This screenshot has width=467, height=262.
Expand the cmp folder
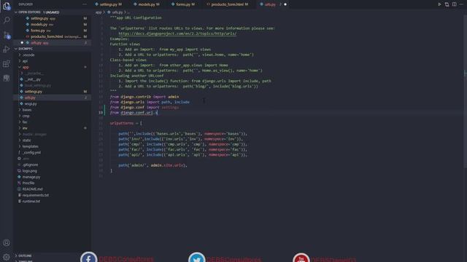20,116
